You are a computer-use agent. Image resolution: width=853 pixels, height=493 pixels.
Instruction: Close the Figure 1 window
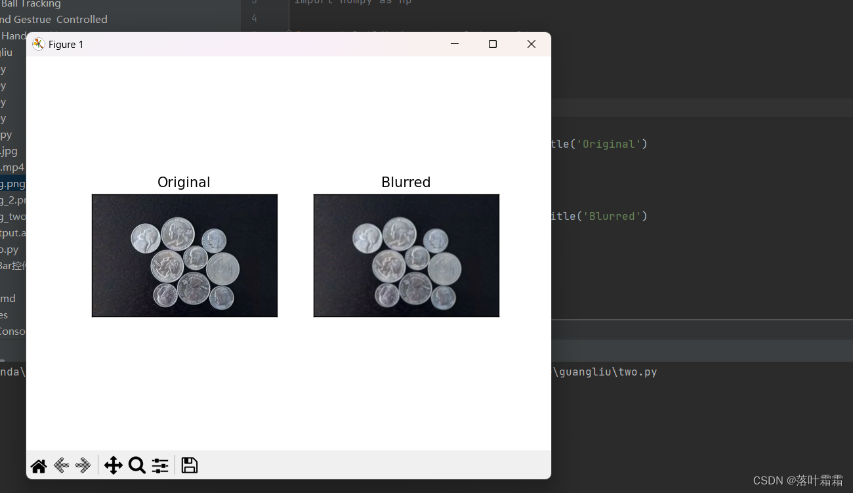tap(531, 44)
